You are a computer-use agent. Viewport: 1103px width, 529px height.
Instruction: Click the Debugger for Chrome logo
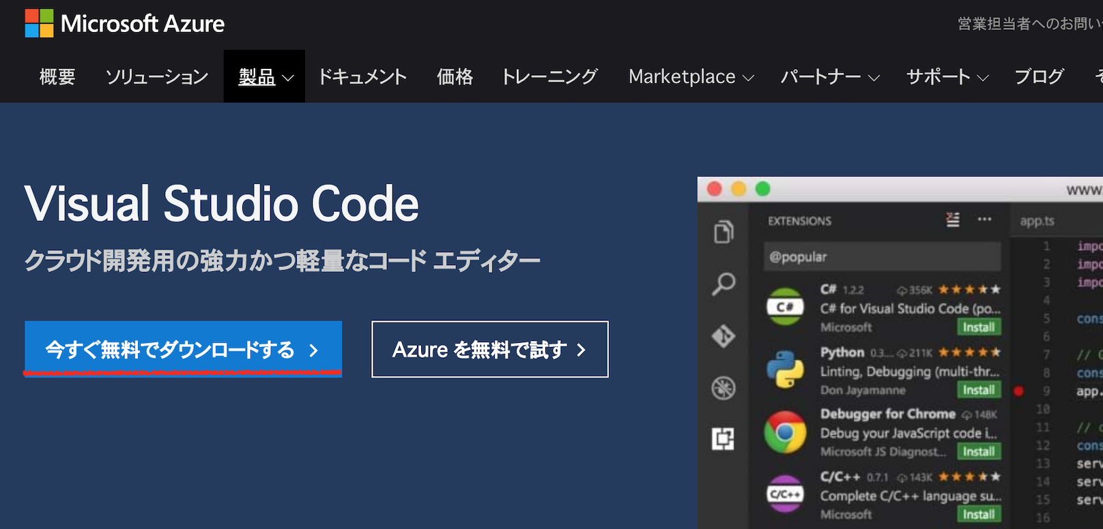click(785, 432)
